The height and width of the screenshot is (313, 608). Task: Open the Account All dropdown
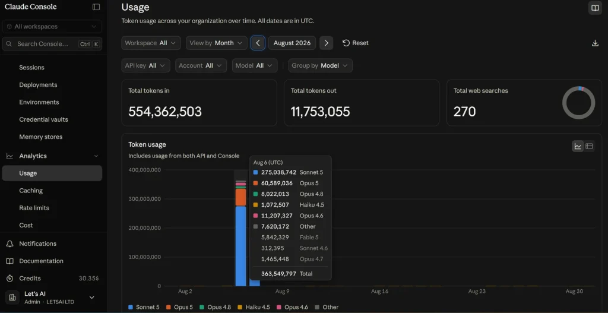pyautogui.click(x=201, y=65)
